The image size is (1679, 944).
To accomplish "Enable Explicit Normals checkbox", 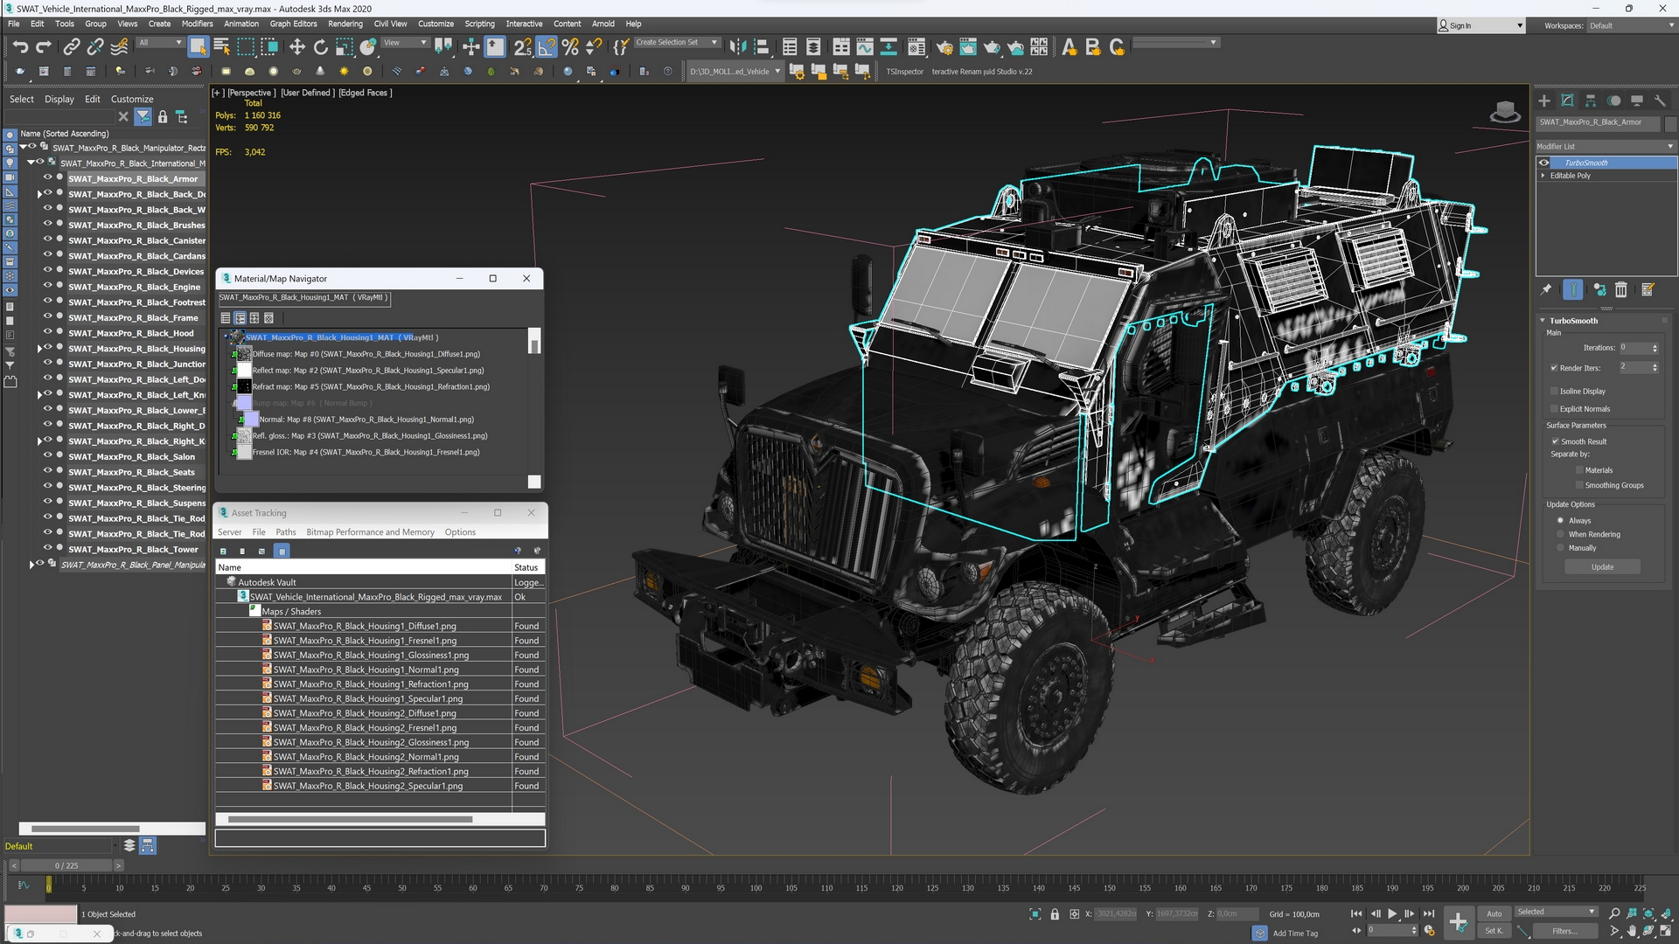I will (1554, 408).
